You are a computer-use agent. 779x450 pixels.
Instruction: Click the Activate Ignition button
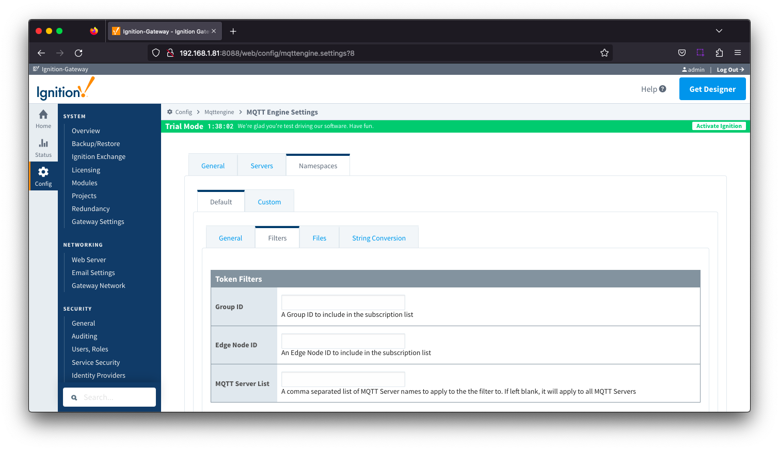pyautogui.click(x=719, y=126)
